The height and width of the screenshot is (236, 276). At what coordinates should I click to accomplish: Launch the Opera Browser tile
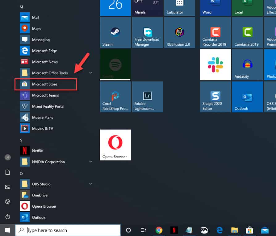click(x=115, y=145)
